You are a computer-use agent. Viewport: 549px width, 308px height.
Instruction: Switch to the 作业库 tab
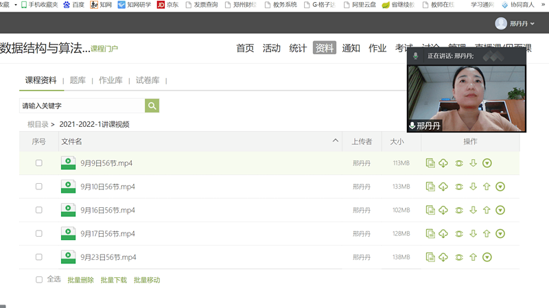[110, 80]
